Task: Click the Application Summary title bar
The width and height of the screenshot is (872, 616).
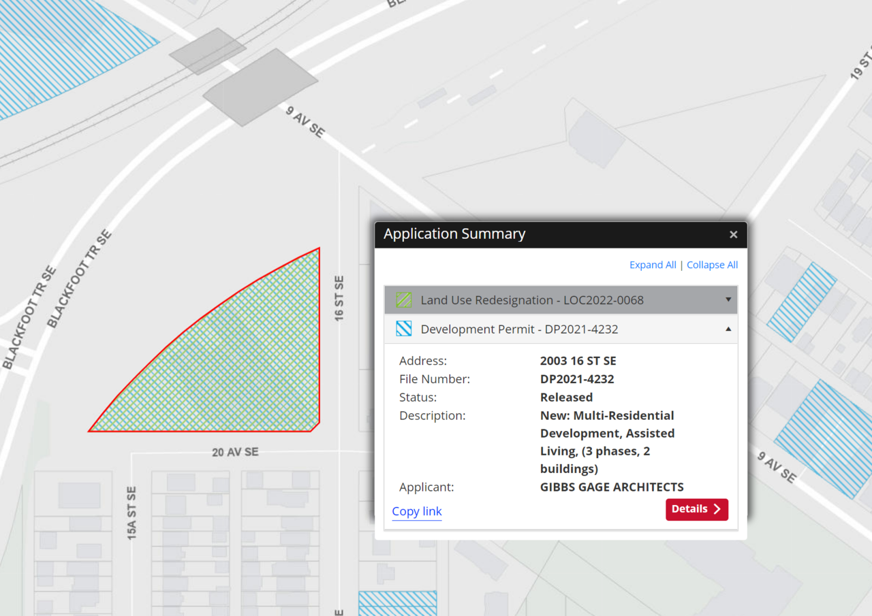Action: click(x=545, y=234)
